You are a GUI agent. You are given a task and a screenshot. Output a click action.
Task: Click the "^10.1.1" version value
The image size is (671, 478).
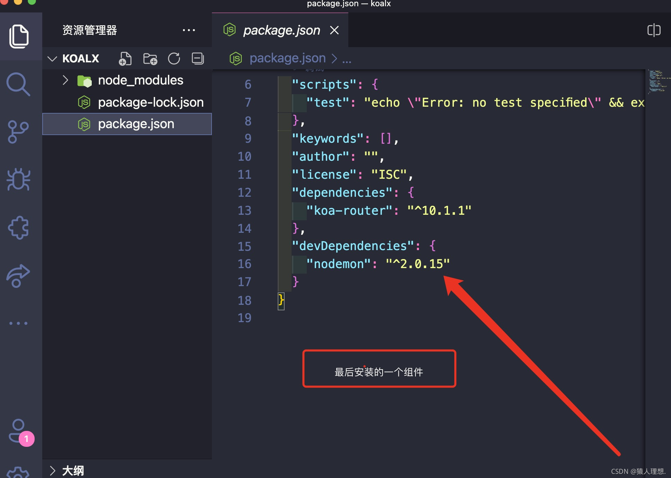pyautogui.click(x=439, y=211)
